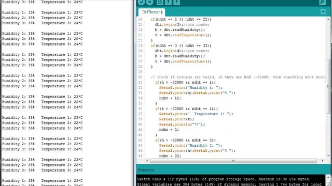This screenshot has height=186, width=332.
Task: Click the 'Sketch uses 4 112 bytes' console line
Action: [x=224, y=179]
